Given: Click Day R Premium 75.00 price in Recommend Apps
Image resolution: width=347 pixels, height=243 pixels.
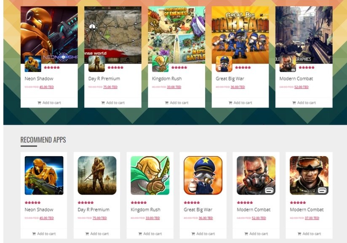Looking at the screenshot, I should point(99,218).
